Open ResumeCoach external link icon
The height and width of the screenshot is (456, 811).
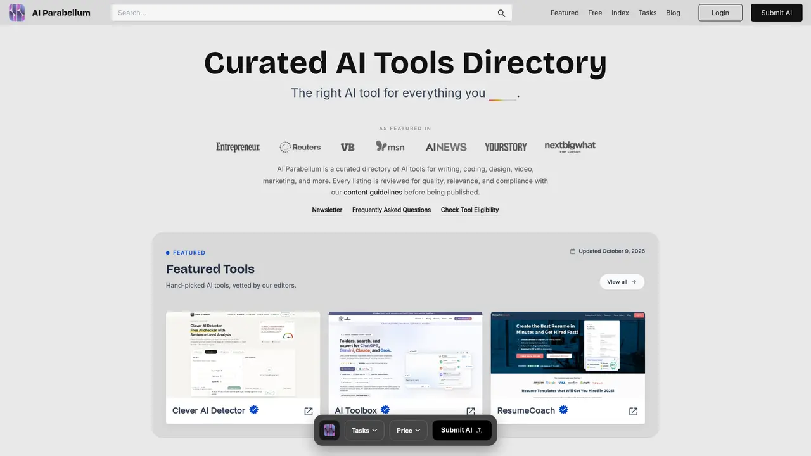(633, 411)
